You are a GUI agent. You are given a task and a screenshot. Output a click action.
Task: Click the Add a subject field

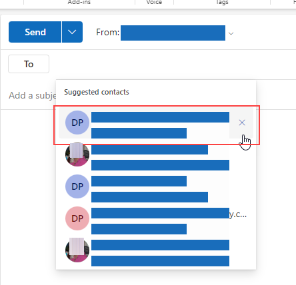(x=33, y=95)
